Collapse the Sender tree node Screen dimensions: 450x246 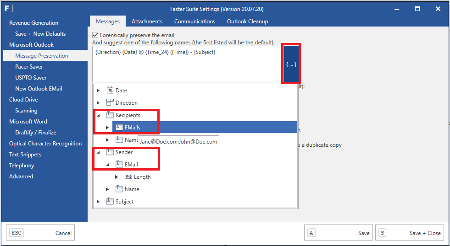coord(98,152)
